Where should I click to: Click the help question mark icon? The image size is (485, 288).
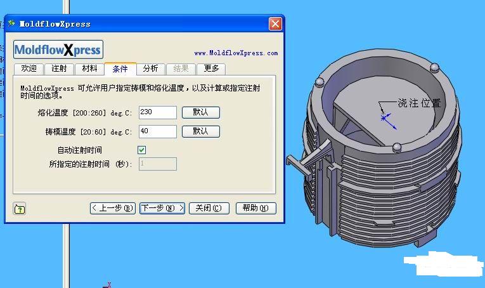pos(20,209)
